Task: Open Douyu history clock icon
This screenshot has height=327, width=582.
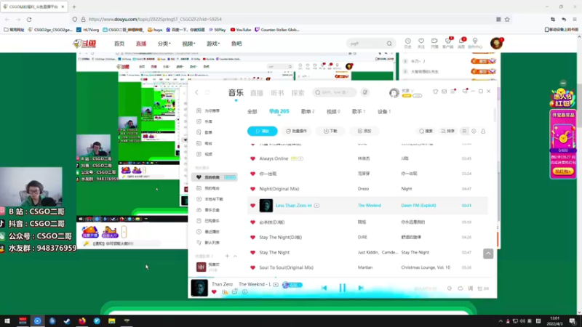Action: 407,43
